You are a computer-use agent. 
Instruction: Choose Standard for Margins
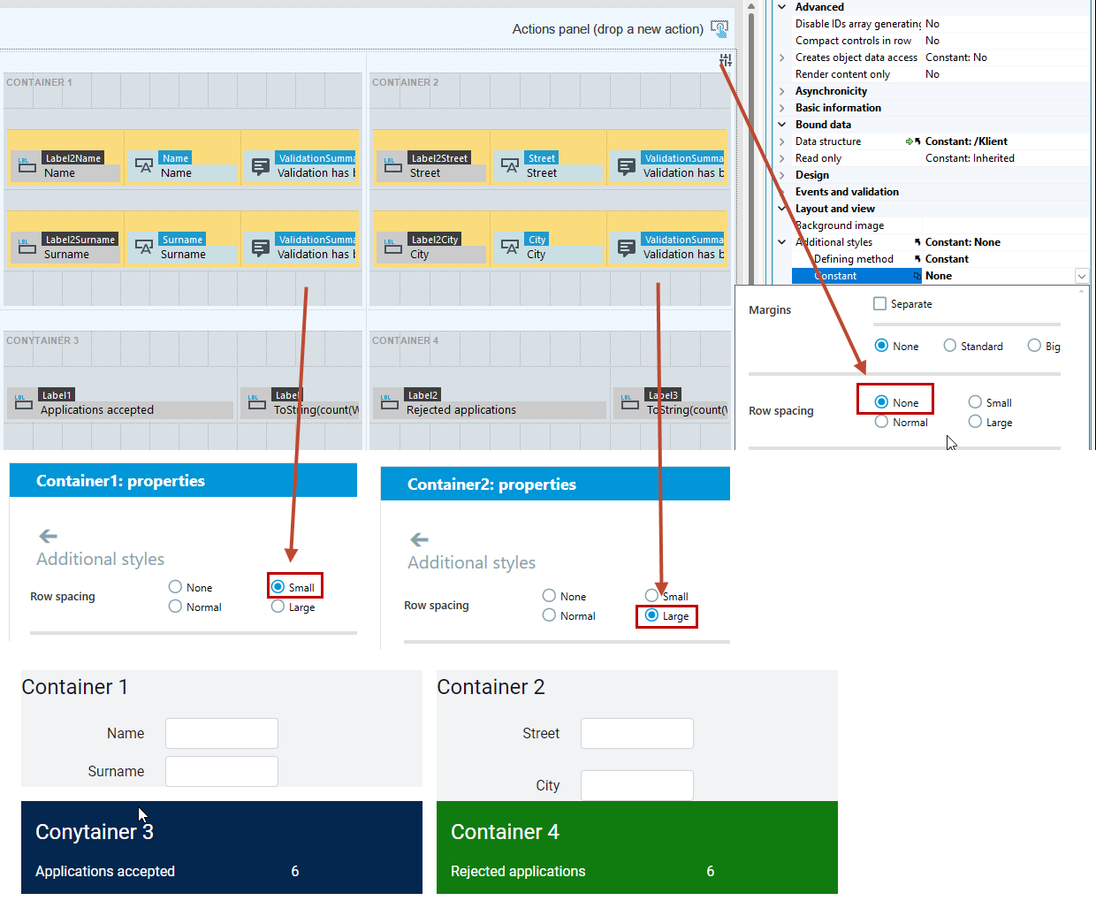pyautogui.click(x=949, y=346)
